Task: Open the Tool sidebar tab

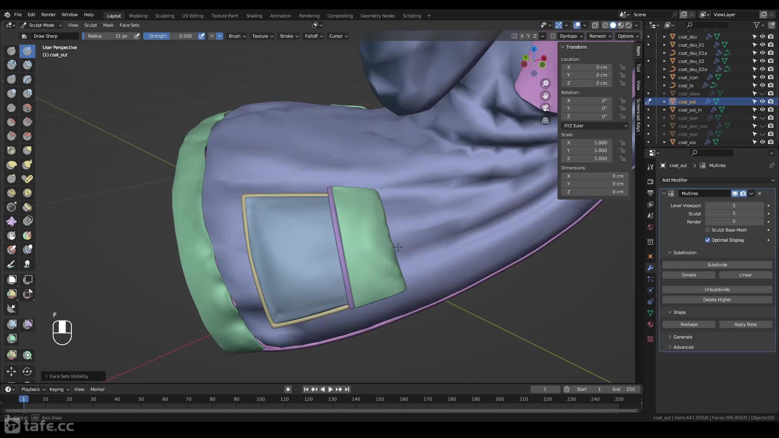Action: click(x=638, y=68)
